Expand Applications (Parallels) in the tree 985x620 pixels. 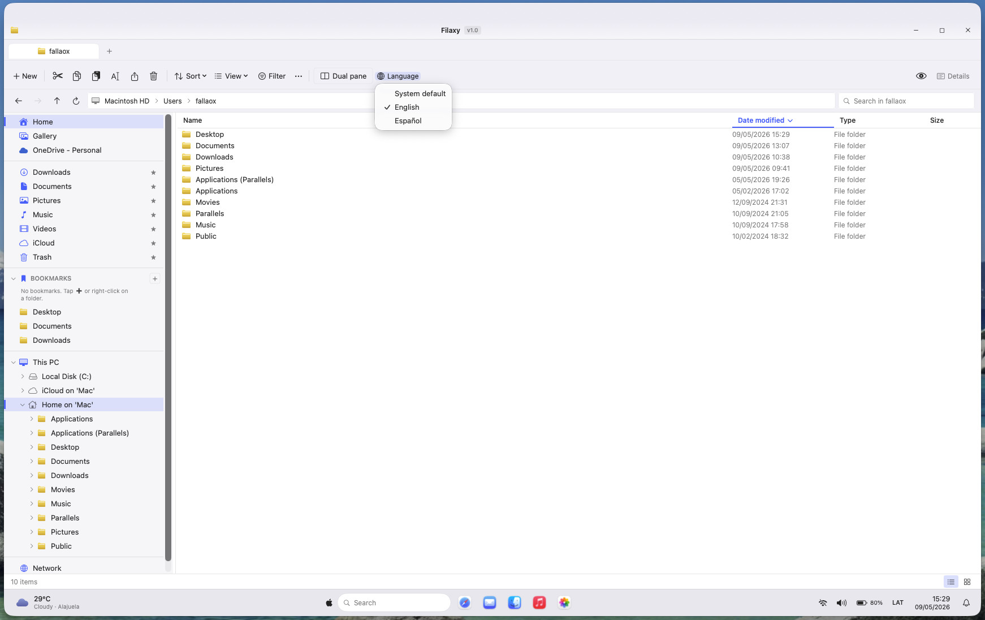coord(32,433)
